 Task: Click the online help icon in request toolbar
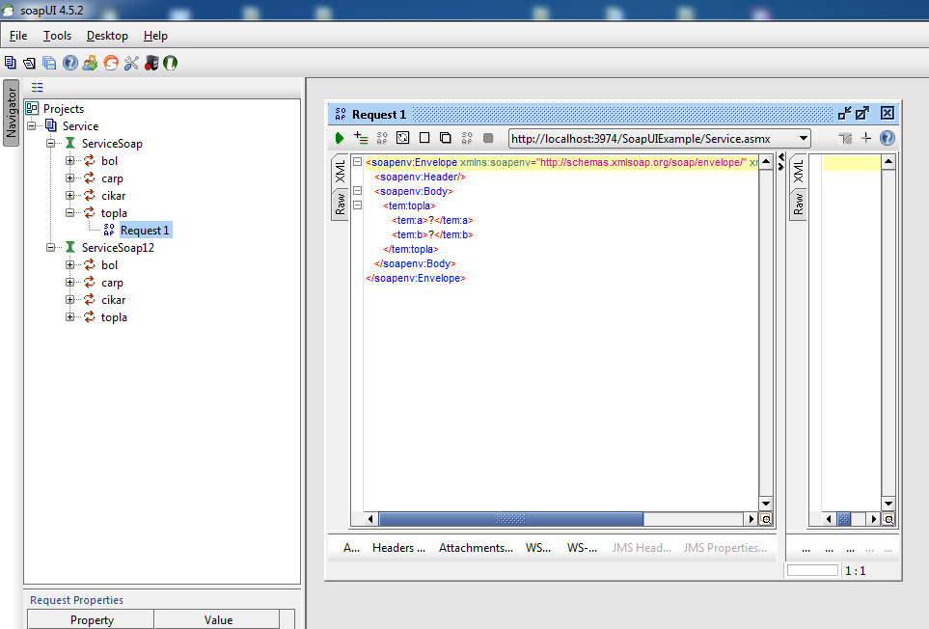[887, 139]
